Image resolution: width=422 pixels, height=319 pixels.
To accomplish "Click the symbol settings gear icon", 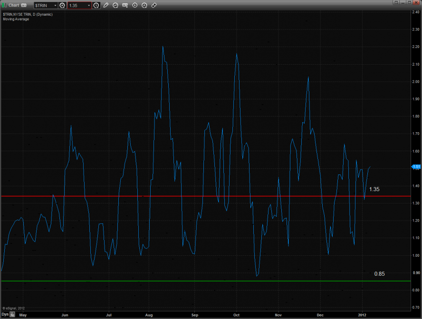I will (62, 5).
